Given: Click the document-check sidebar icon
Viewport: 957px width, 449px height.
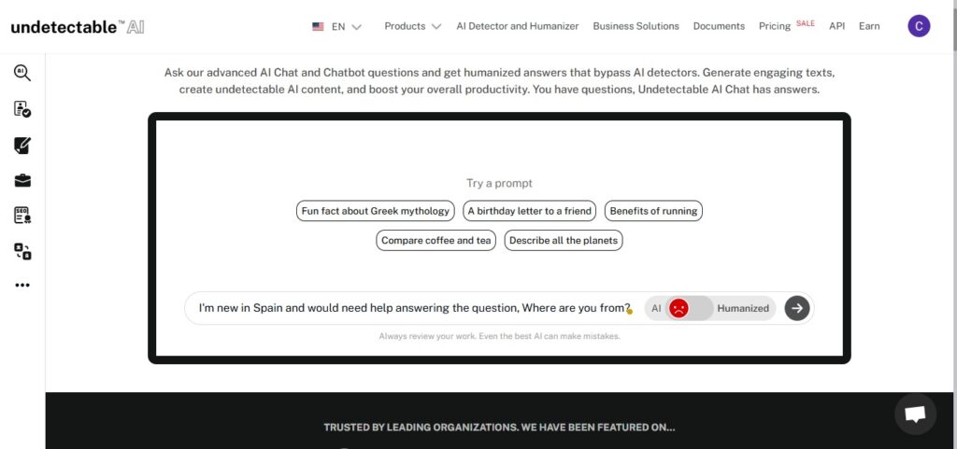Looking at the screenshot, I should coord(22,109).
